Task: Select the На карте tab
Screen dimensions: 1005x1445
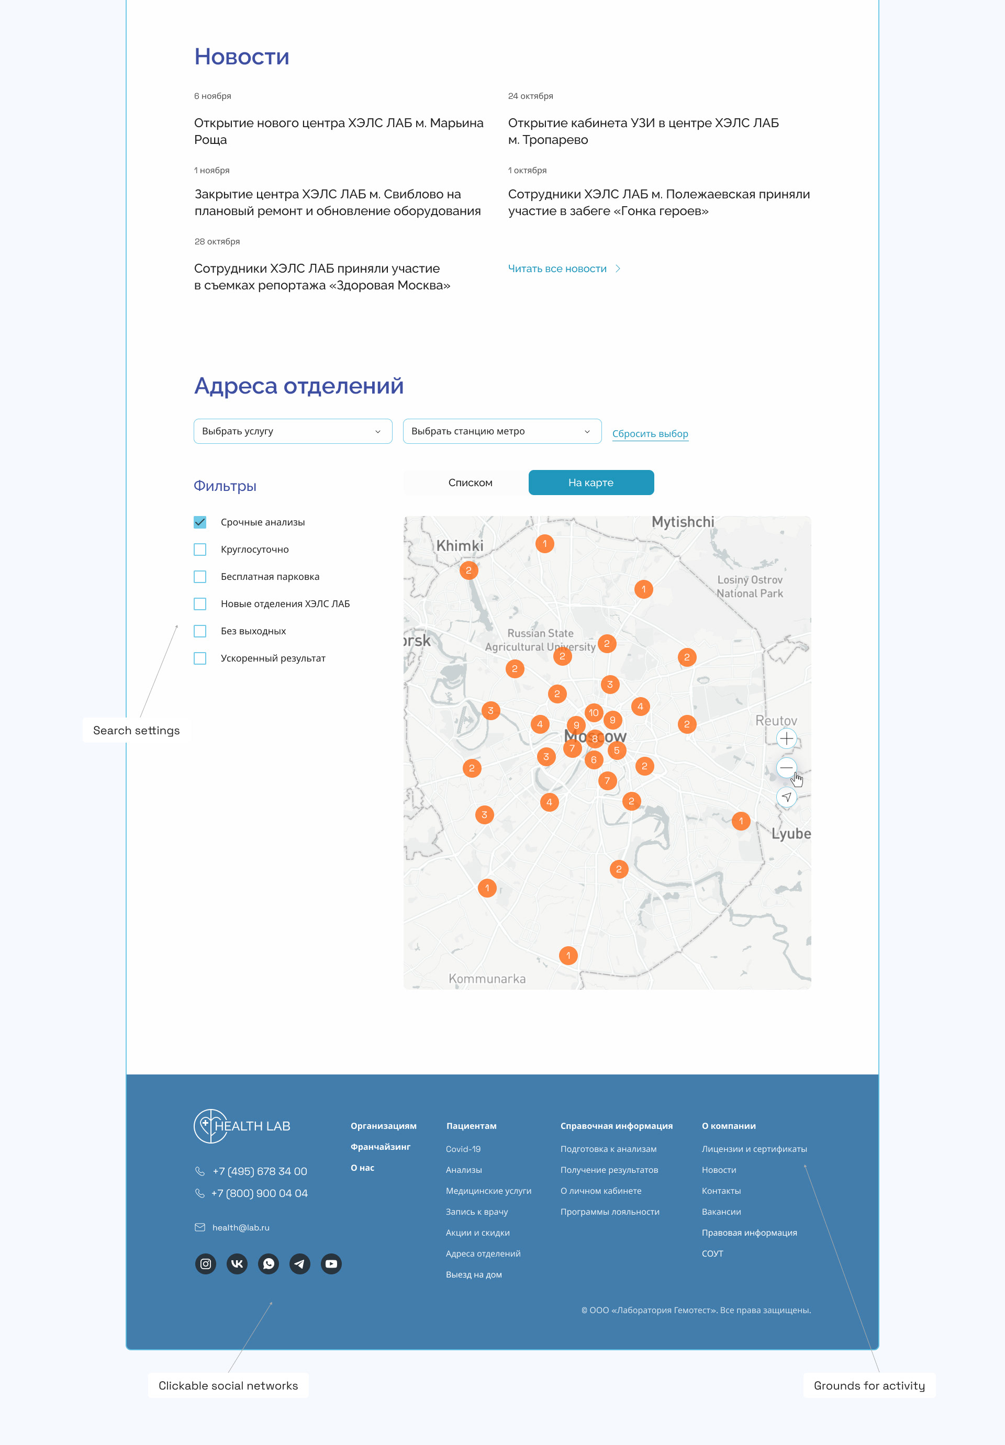Action: coord(590,483)
